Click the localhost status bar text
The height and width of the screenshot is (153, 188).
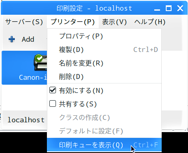pos(26,120)
